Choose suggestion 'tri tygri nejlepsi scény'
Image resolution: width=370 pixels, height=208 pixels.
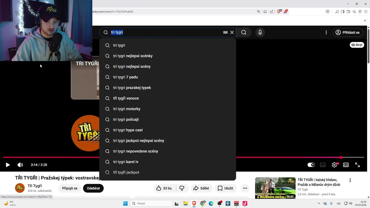click(168, 66)
